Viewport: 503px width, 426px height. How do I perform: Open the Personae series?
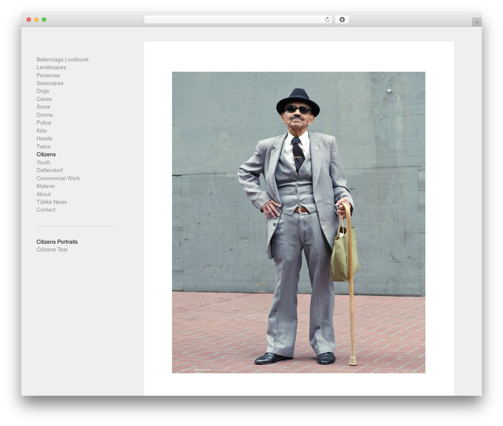48,75
